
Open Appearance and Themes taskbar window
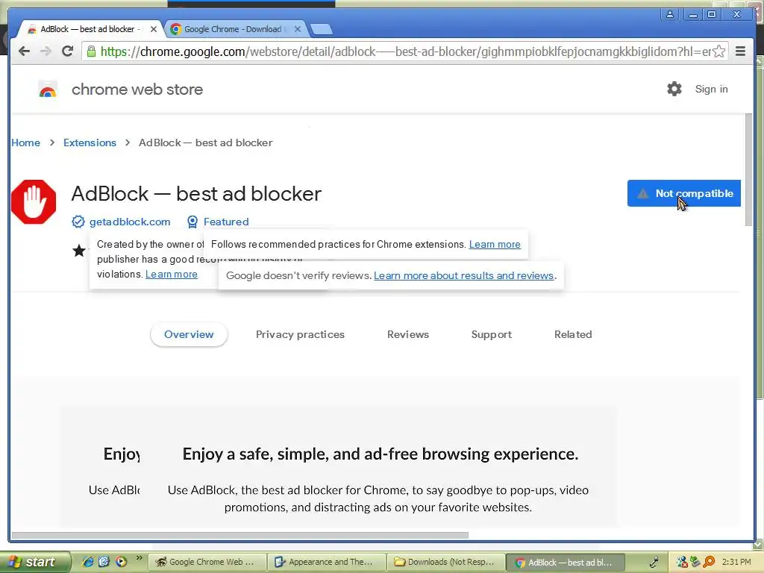327,562
